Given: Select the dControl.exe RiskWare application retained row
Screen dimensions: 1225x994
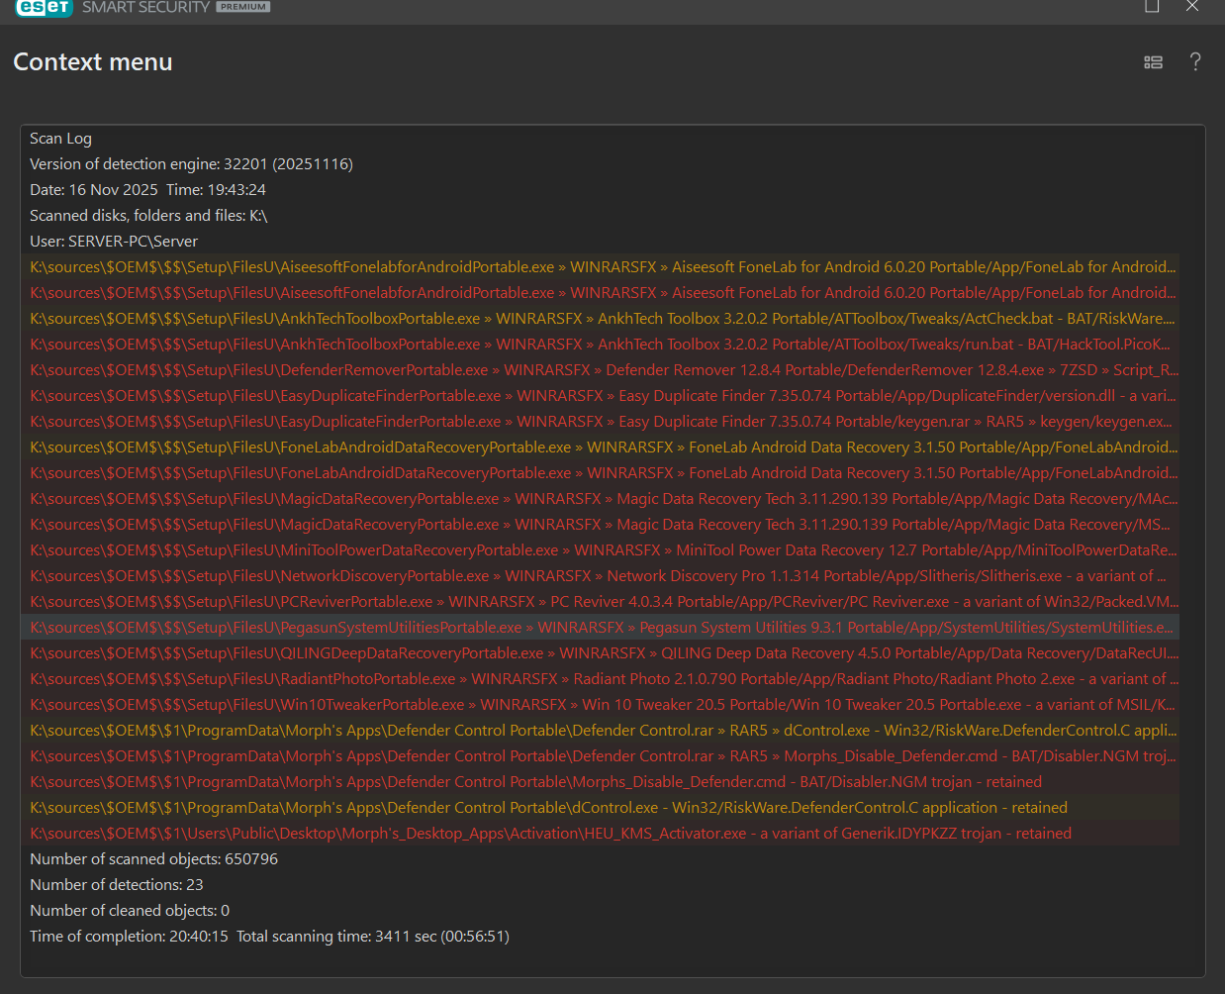Looking at the screenshot, I should 548,808.
